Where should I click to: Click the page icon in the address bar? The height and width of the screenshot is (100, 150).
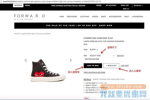(x=1, y=1)
